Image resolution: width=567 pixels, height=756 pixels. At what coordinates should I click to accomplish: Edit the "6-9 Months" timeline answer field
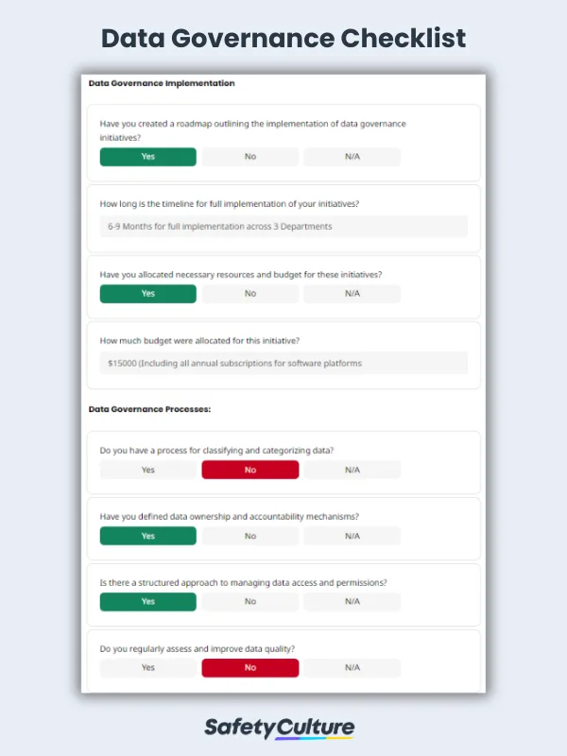283,226
